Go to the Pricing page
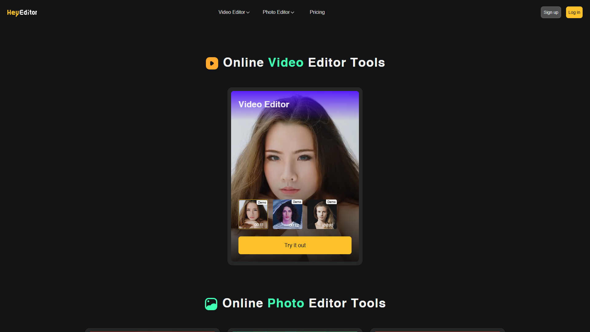Viewport: 590px width, 332px height. tap(317, 12)
